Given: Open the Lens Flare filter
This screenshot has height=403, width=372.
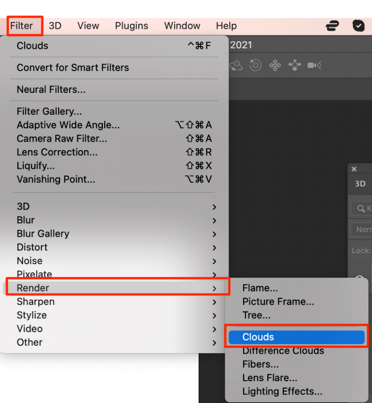Looking at the screenshot, I should [269, 377].
